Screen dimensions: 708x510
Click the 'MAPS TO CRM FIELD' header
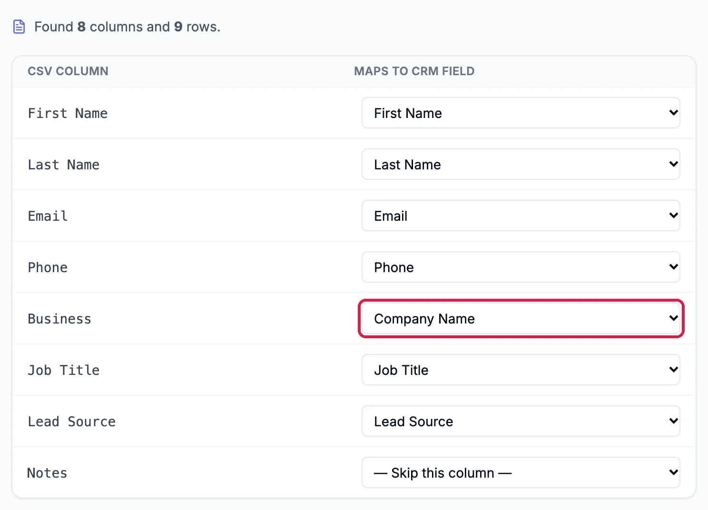click(414, 71)
